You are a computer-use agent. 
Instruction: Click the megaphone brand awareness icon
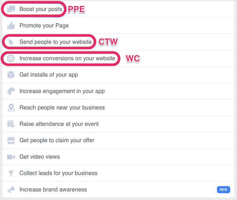tap(11, 190)
